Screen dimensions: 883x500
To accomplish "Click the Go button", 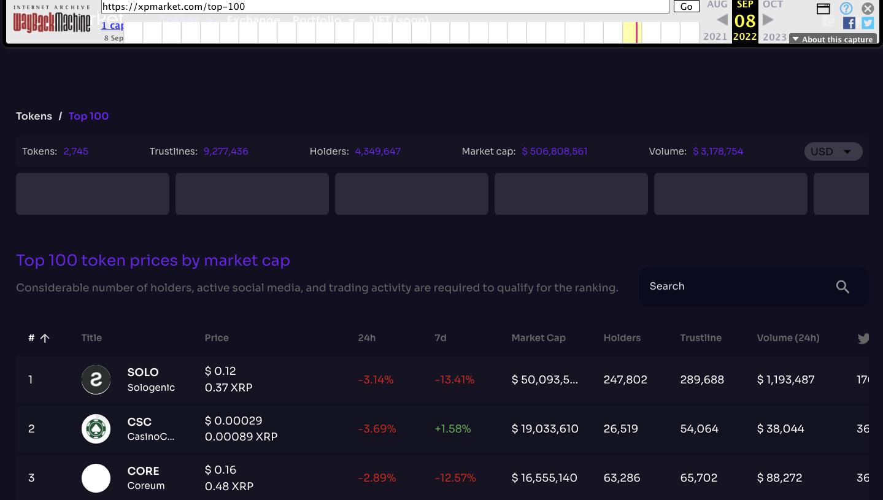I will tap(687, 7).
